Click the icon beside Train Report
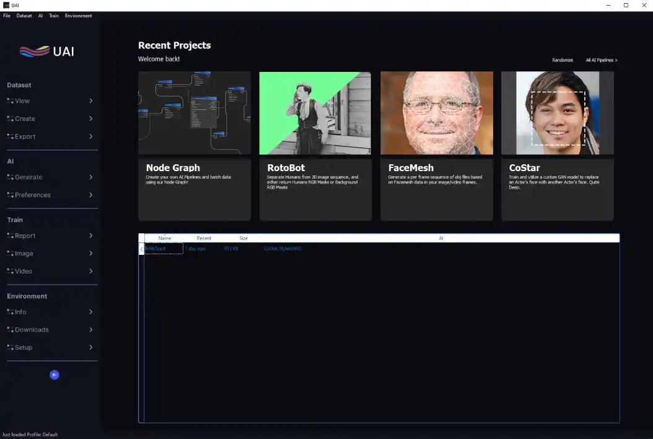The image size is (653, 439). [11, 236]
